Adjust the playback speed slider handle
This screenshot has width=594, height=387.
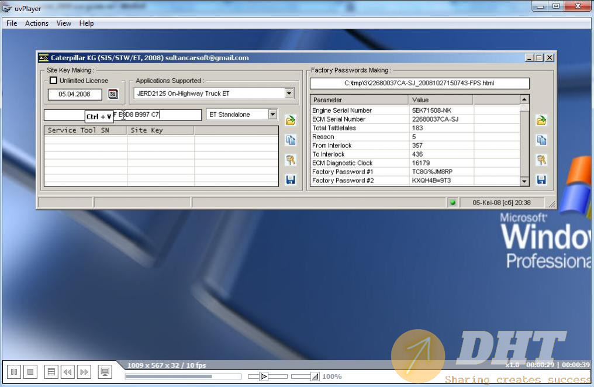click(x=264, y=376)
